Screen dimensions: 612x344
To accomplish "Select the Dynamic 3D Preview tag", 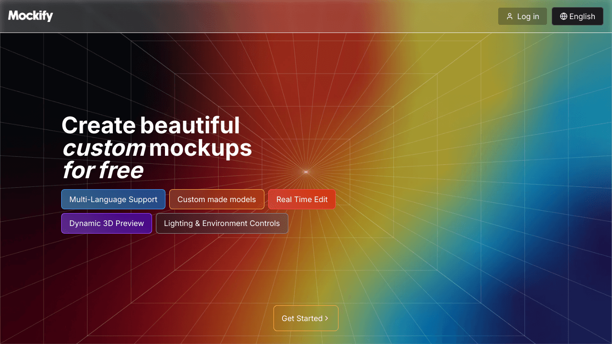I will tap(107, 223).
